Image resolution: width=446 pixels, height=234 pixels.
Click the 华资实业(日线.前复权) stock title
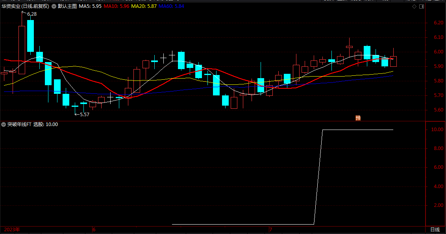tap(25, 6)
